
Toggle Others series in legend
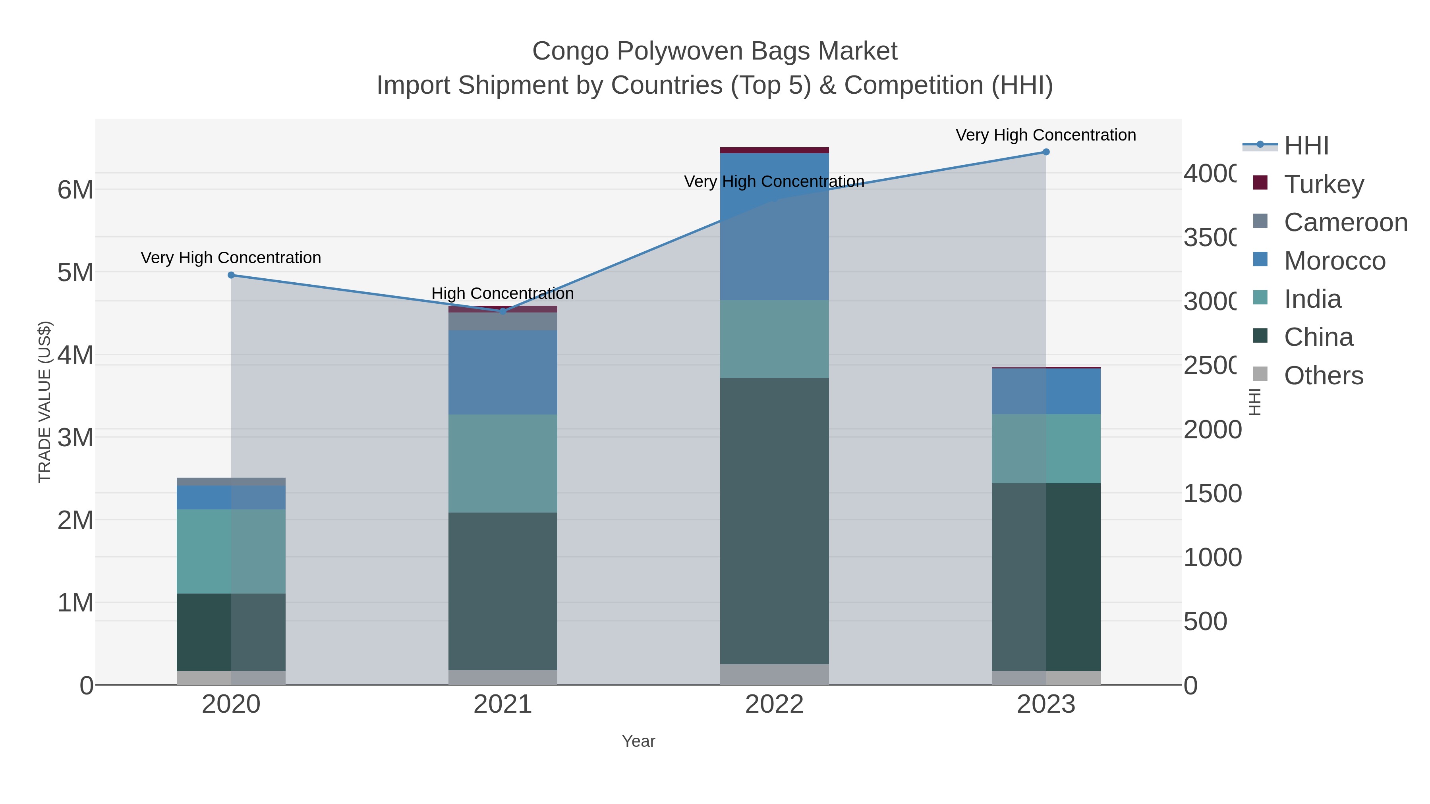(x=1308, y=375)
